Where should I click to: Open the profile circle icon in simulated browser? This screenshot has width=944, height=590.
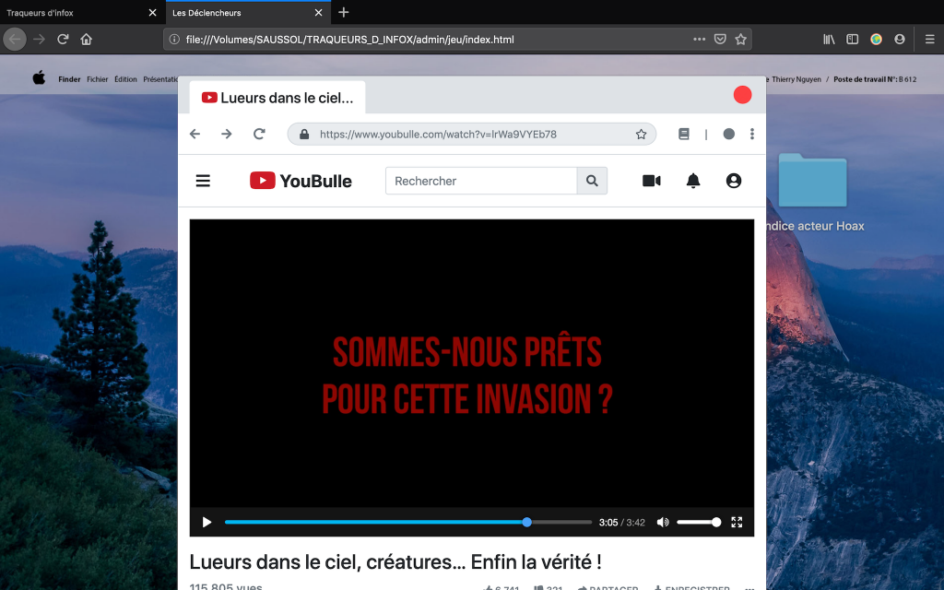(x=728, y=134)
